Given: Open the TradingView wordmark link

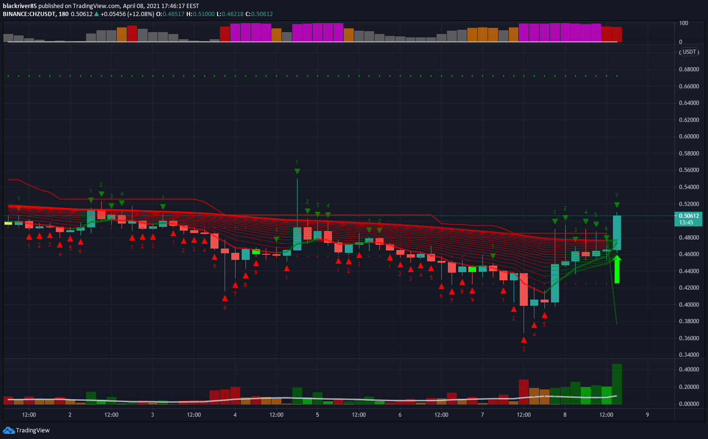Looking at the screenshot, I should coord(33,430).
